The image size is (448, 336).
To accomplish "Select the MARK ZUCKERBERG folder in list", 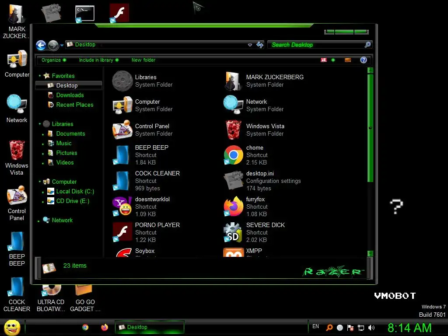I will [263, 81].
